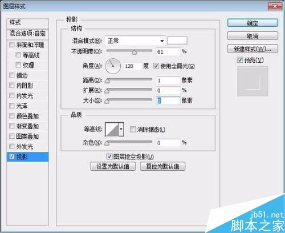Select the 颜色叠加 style row label
The image size is (285, 233).
click(27, 116)
